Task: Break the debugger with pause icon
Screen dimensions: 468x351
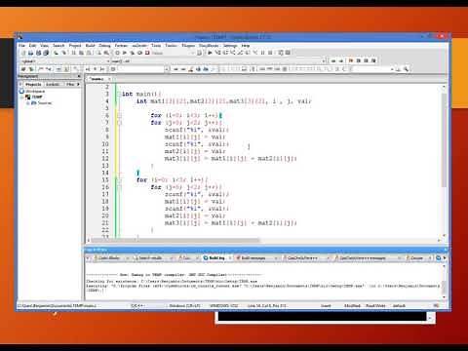Action: coord(262,53)
